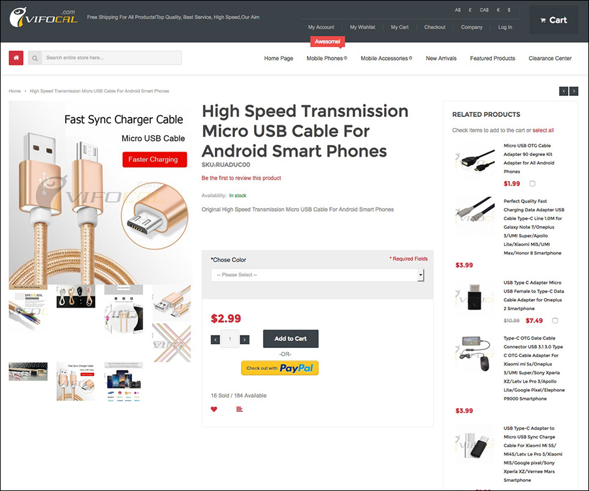The height and width of the screenshot is (491, 589).
Task: Check the USB Type C Adapter $7.49 checkbox
Action: (555, 321)
